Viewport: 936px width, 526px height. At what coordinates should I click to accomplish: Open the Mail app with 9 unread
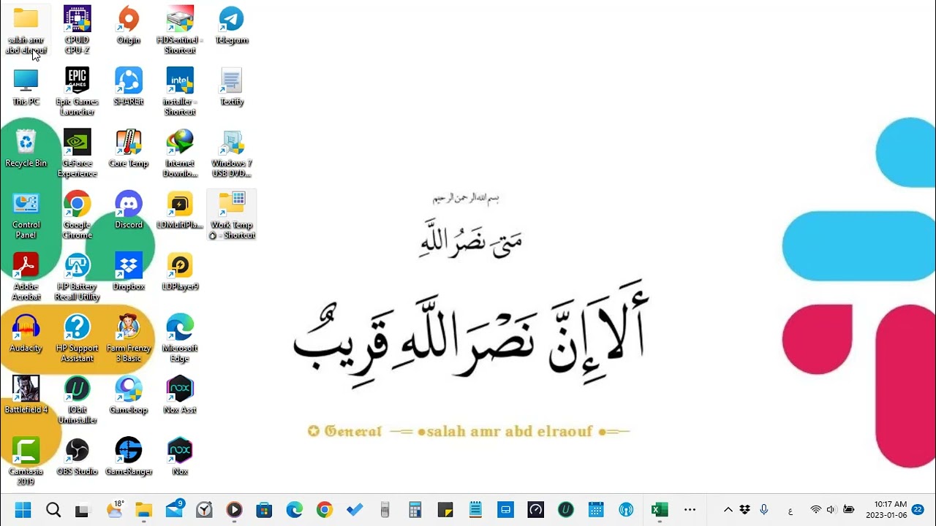[174, 510]
